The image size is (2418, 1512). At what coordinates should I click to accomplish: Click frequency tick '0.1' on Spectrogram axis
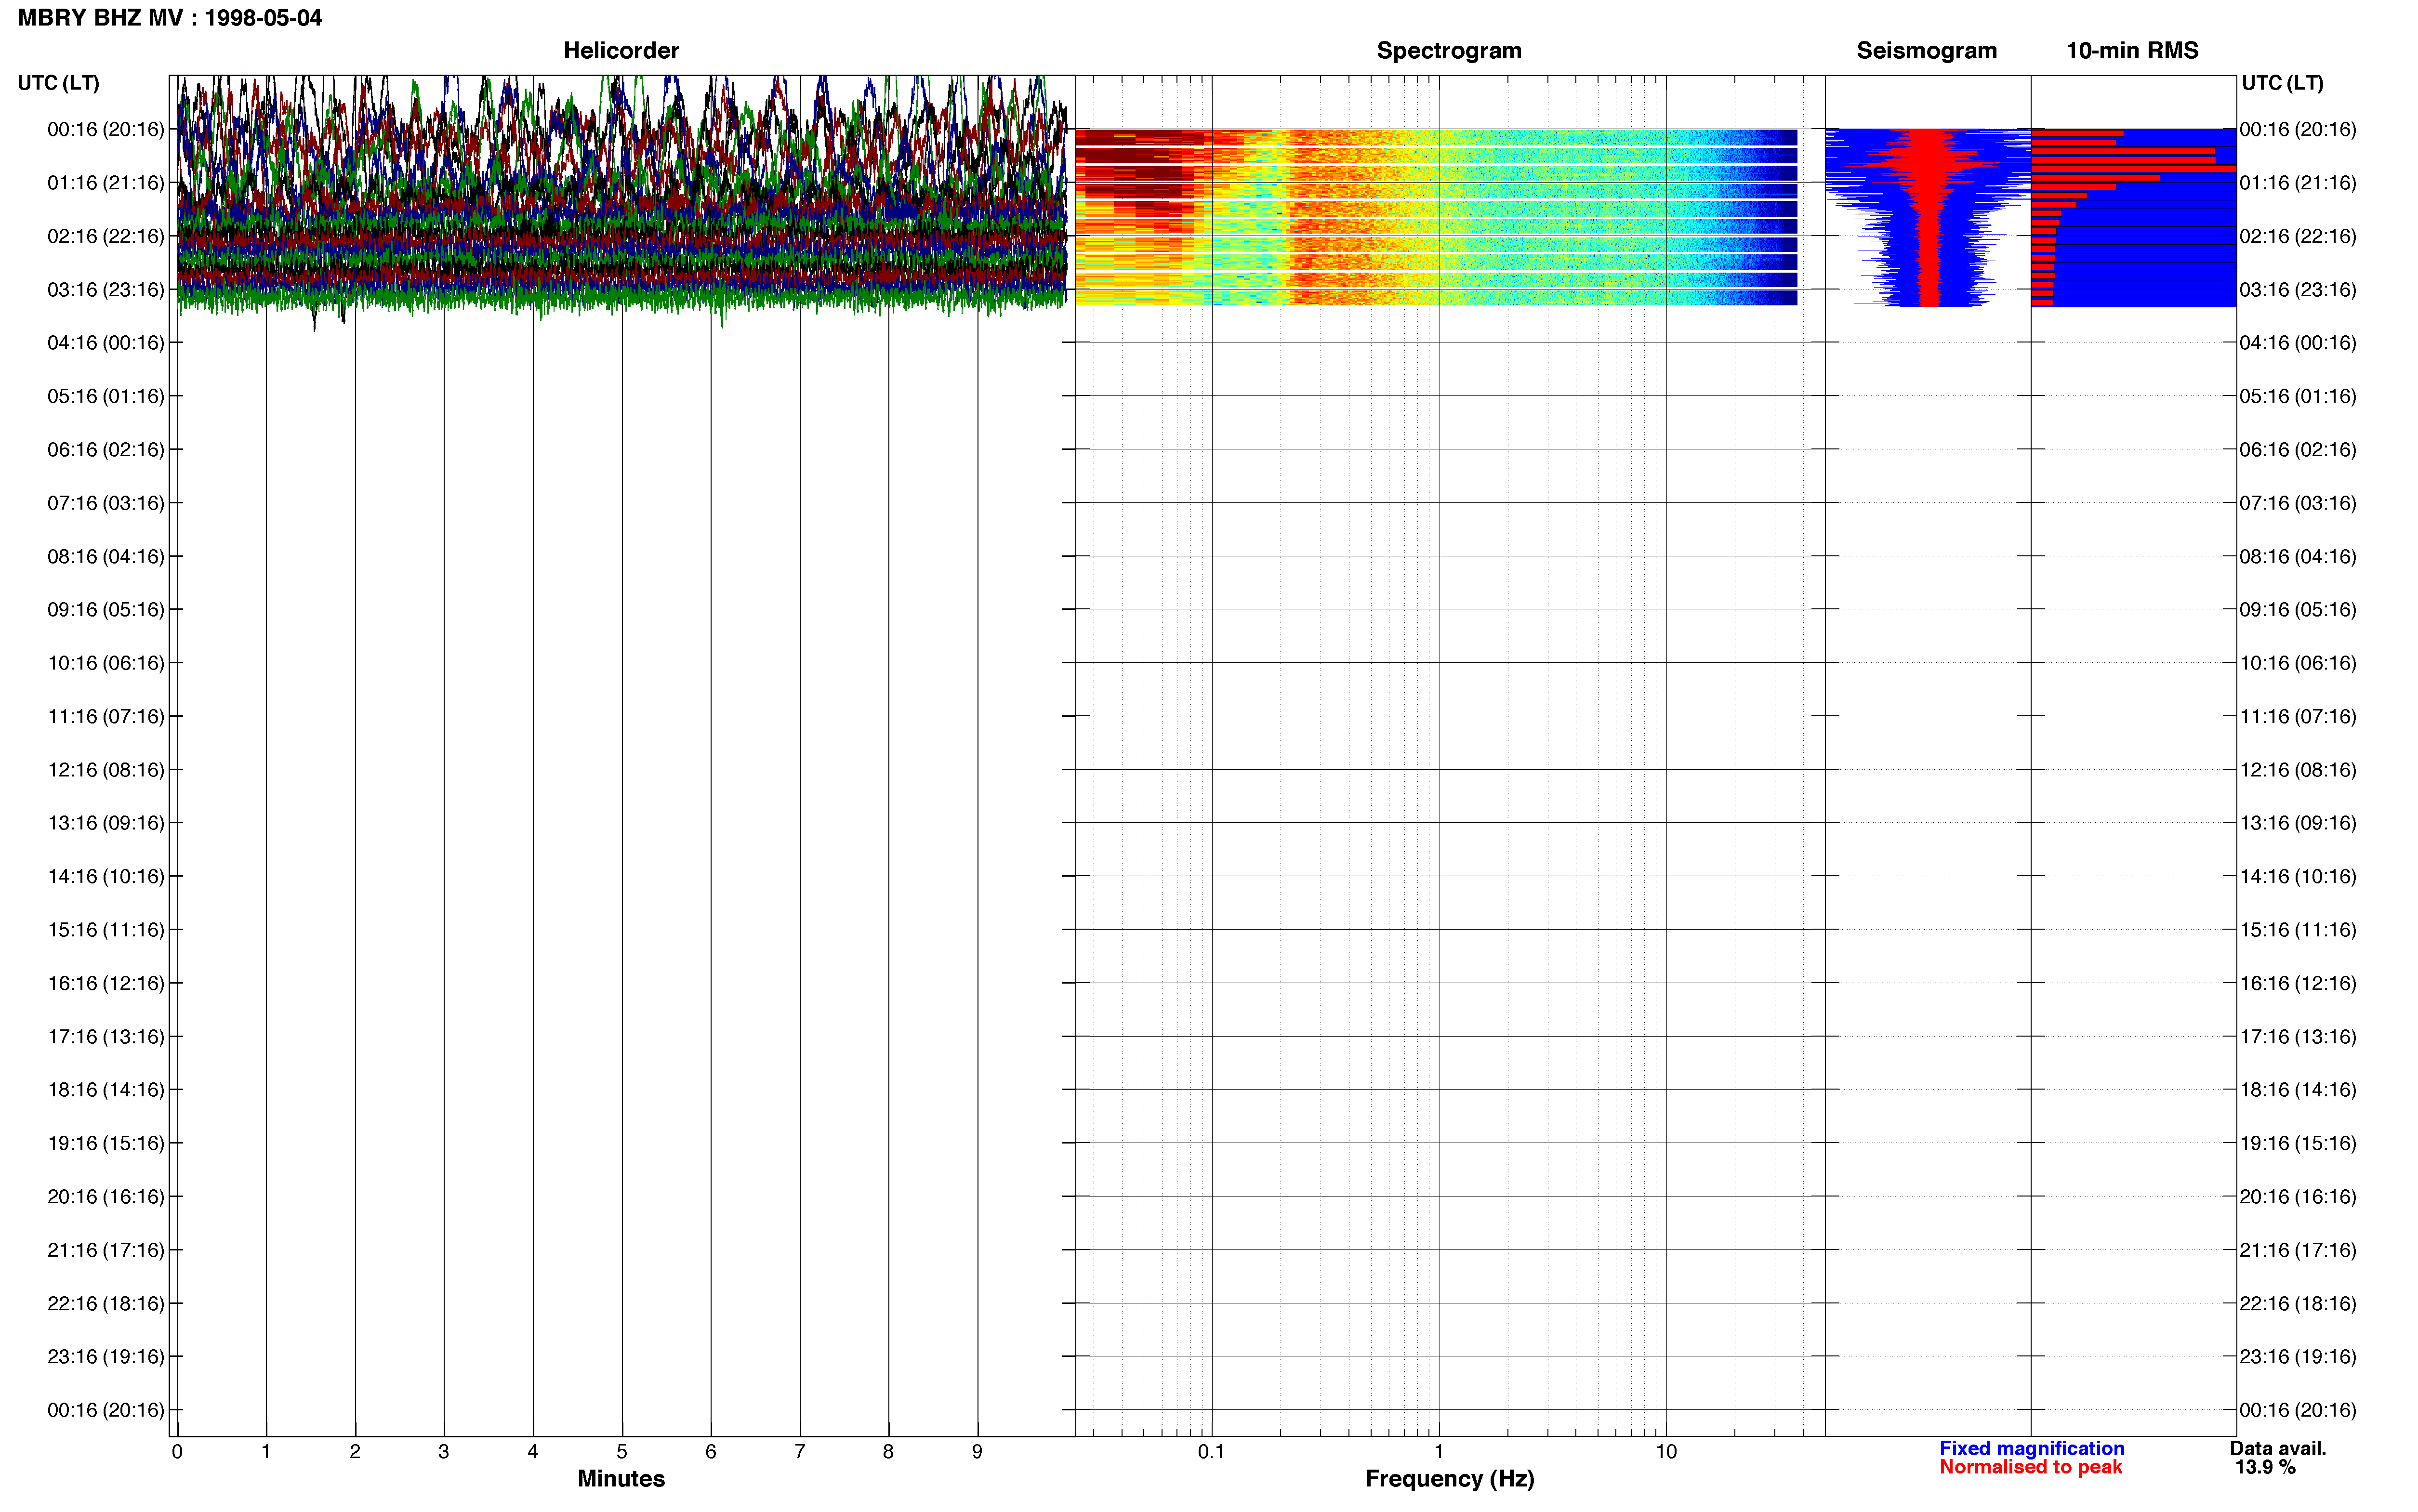click(x=1211, y=1452)
